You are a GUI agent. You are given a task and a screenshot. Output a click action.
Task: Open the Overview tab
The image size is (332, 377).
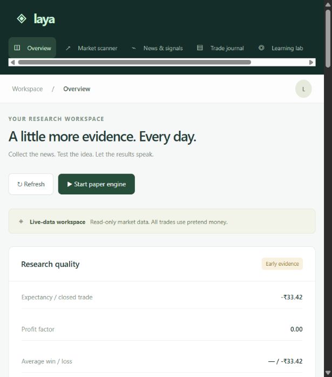click(32, 48)
